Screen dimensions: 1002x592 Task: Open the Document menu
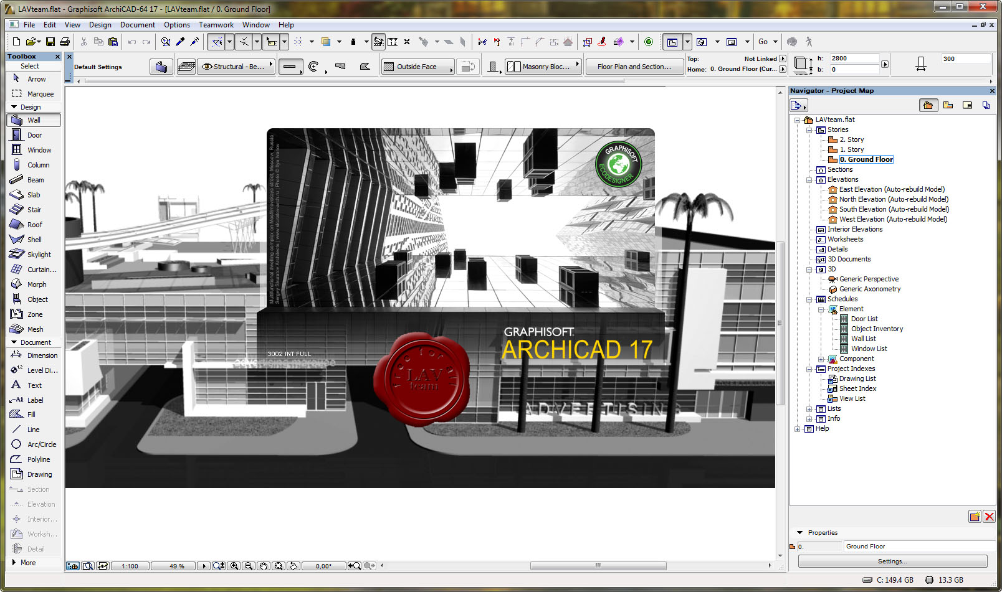138,25
